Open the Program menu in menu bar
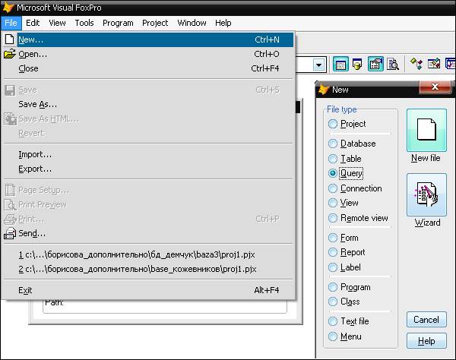Image resolution: width=456 pixels, height=360 pixels. (118, 23)
